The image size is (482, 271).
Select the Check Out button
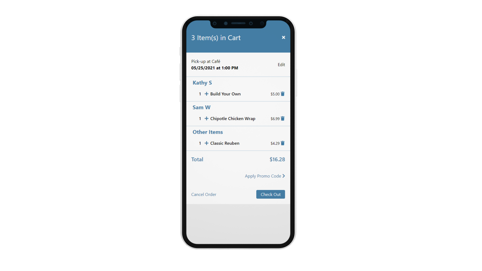pyautogui.click(x=271, y=194)
